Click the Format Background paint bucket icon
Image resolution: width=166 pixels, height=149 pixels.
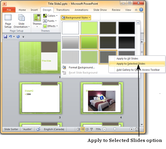(x=64, y=67)
